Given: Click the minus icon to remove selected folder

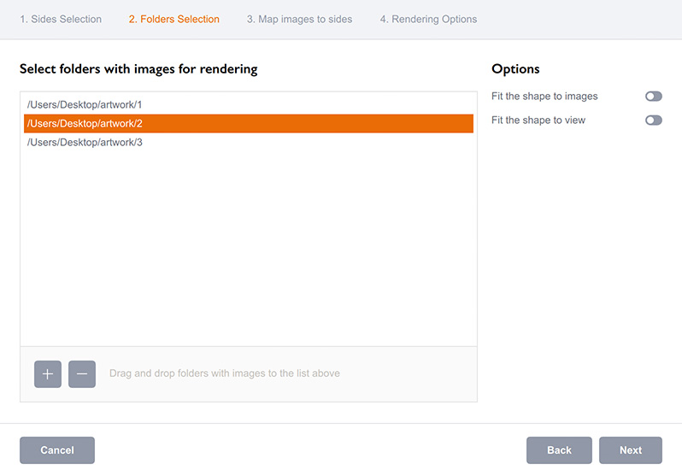Looking at the screenshot, I should coord(82,373).
